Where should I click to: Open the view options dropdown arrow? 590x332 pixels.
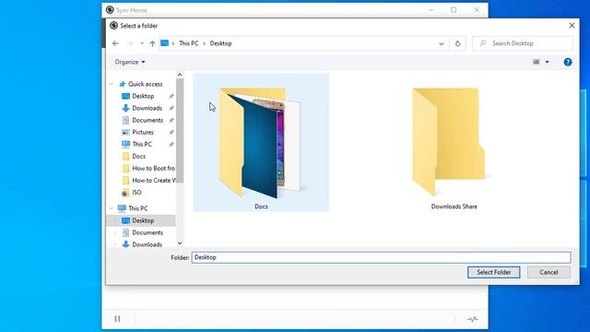[x=547, y=62]
